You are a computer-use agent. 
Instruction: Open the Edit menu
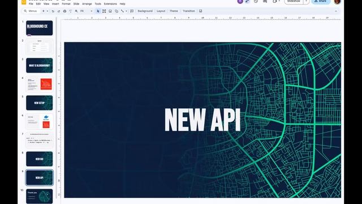38,4
